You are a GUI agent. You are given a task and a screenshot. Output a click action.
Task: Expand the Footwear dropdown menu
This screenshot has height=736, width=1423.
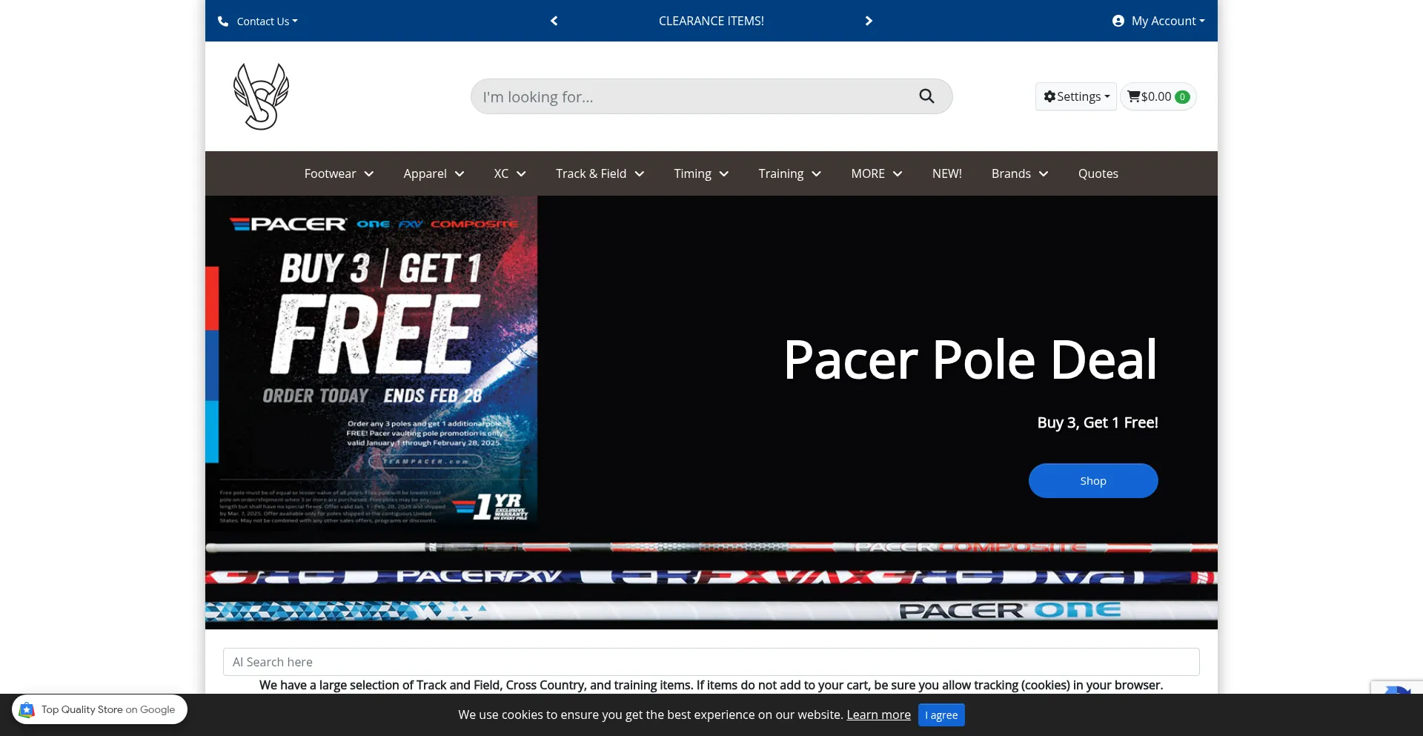pyautogui.click(x=339, y=173)
